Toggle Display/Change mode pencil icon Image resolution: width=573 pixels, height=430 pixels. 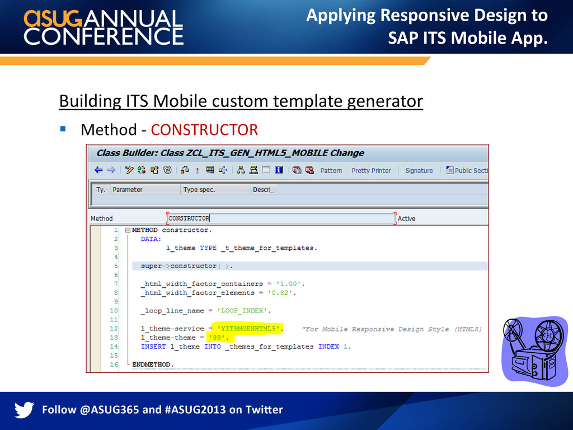tap(129, 170)
